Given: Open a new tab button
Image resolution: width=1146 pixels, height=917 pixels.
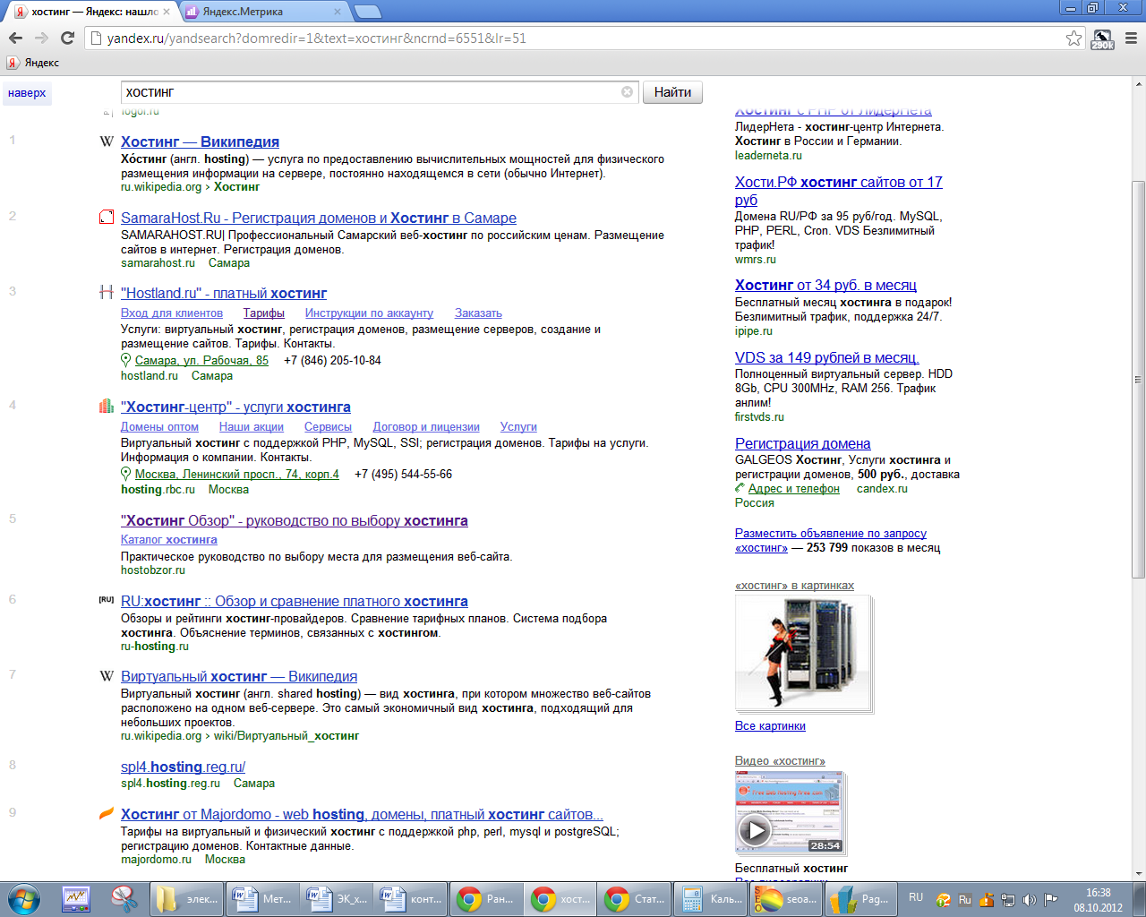Looking at the screenshot, I should click(x=367, y=12).
